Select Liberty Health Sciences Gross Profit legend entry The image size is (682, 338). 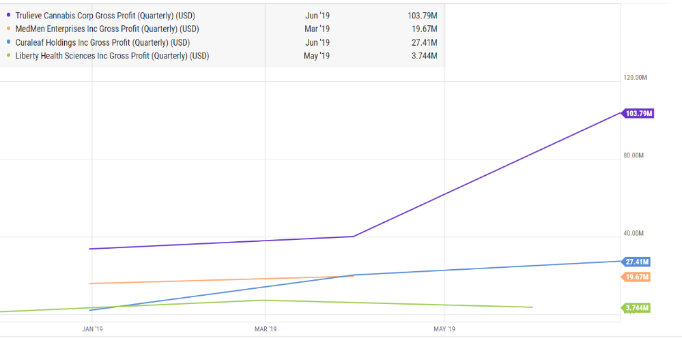coord(112,55)
